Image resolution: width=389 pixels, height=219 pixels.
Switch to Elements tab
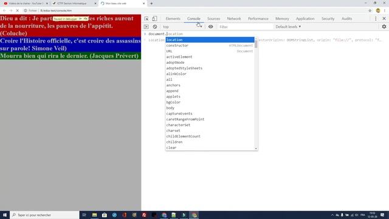[x=173, y=19]
